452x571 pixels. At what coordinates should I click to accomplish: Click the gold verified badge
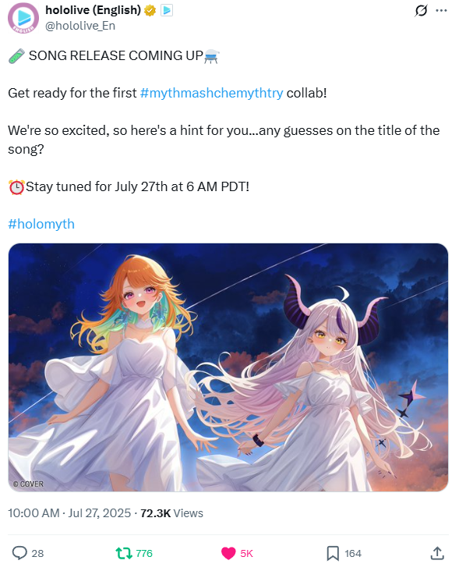coord(150,11)
